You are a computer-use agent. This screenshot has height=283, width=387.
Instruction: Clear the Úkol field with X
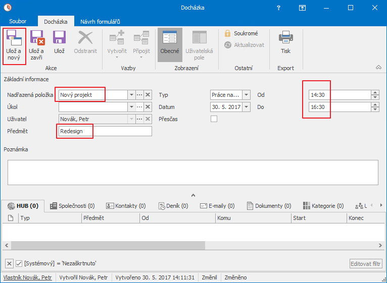(148, 107)
